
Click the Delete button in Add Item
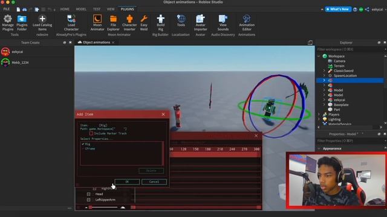[x=151, y=171]
